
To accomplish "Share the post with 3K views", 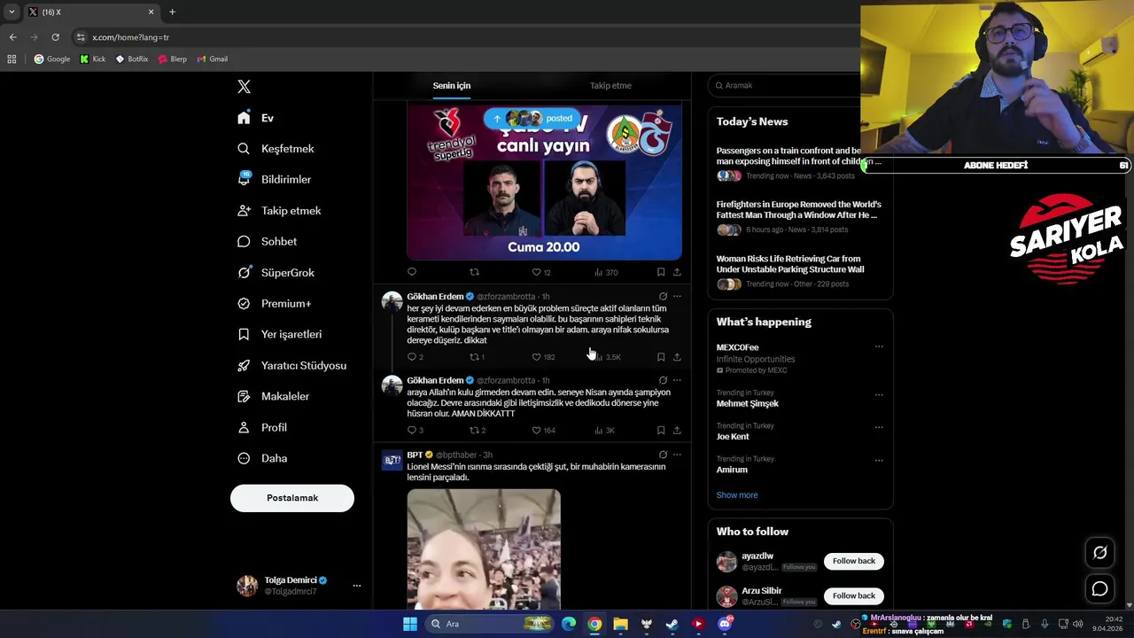I will tap(677, 431).
